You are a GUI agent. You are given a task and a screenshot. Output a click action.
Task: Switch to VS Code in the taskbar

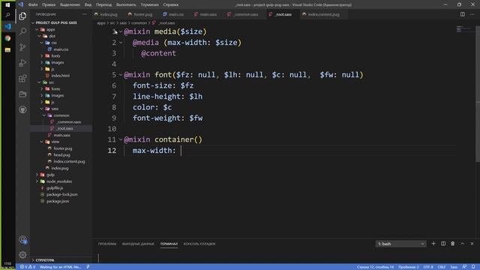[x=7, y=27]
